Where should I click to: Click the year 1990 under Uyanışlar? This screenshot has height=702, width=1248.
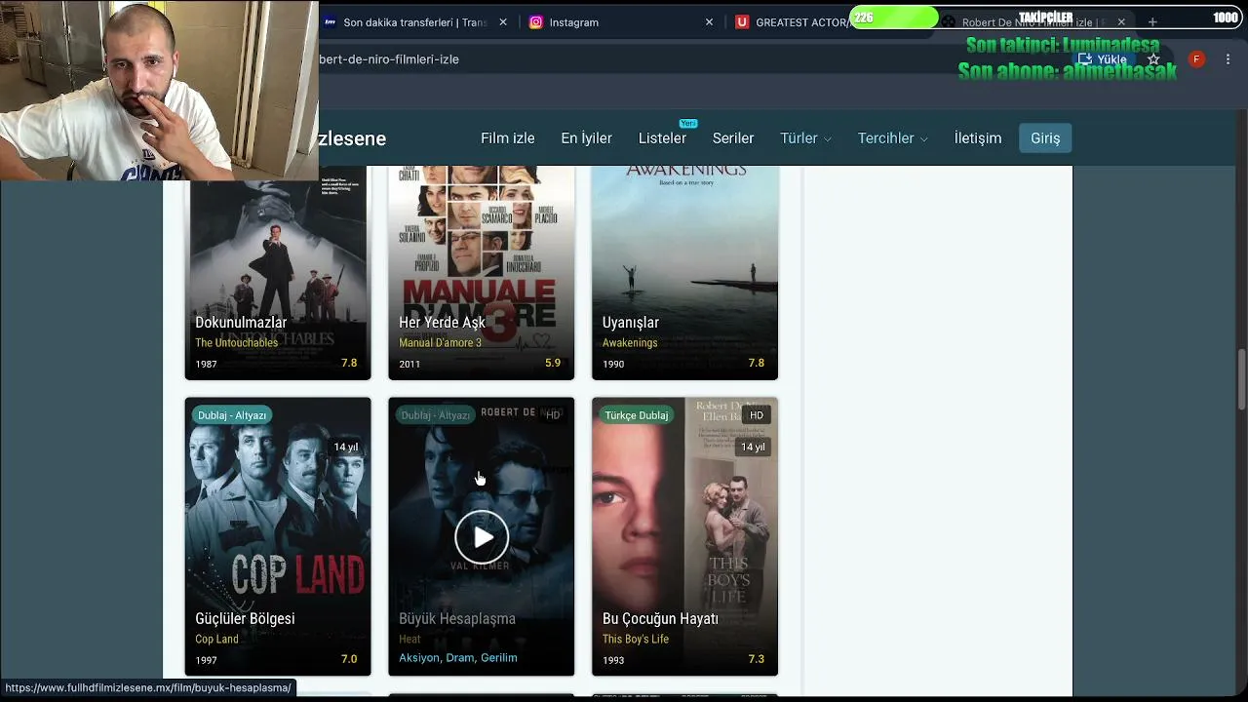[x=613, y=365]
